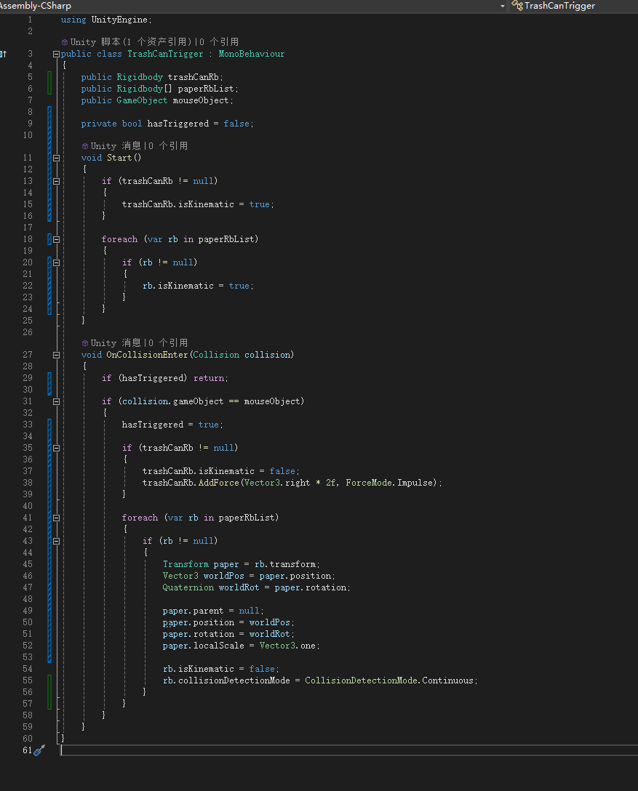Collapse the if trashCanRb block on line 13

tap(56, 181)
